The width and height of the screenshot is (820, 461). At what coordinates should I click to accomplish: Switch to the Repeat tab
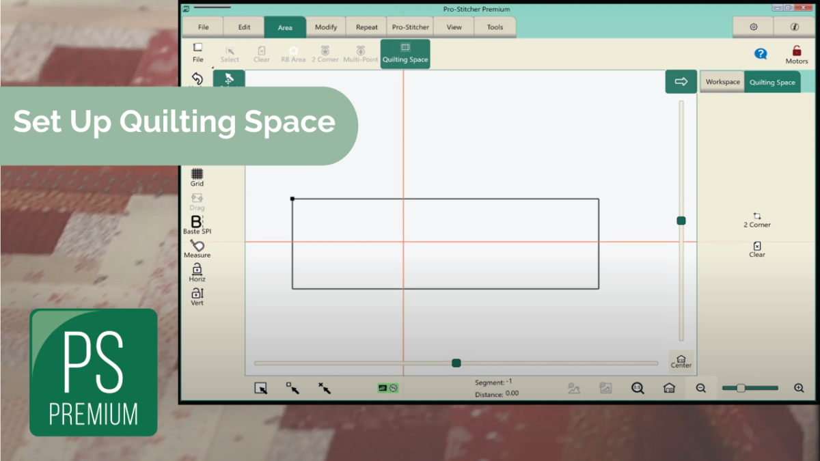pos(366,27)
